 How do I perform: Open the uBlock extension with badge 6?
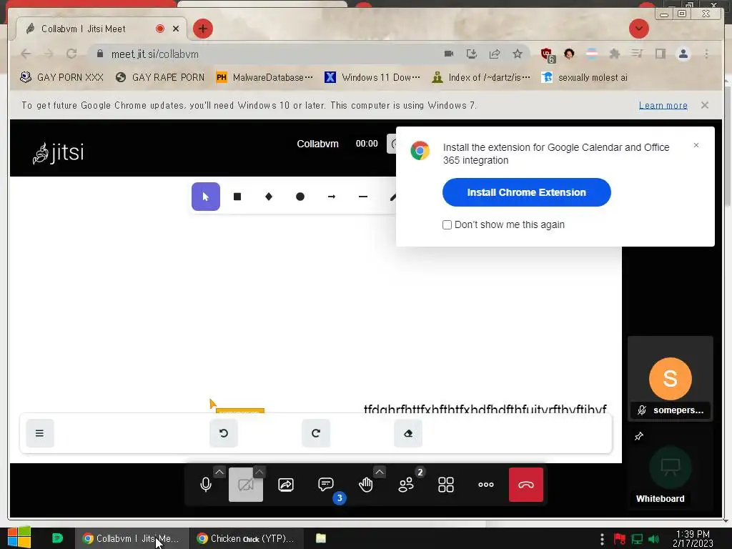pyautogui.click(x=547, y=54)
